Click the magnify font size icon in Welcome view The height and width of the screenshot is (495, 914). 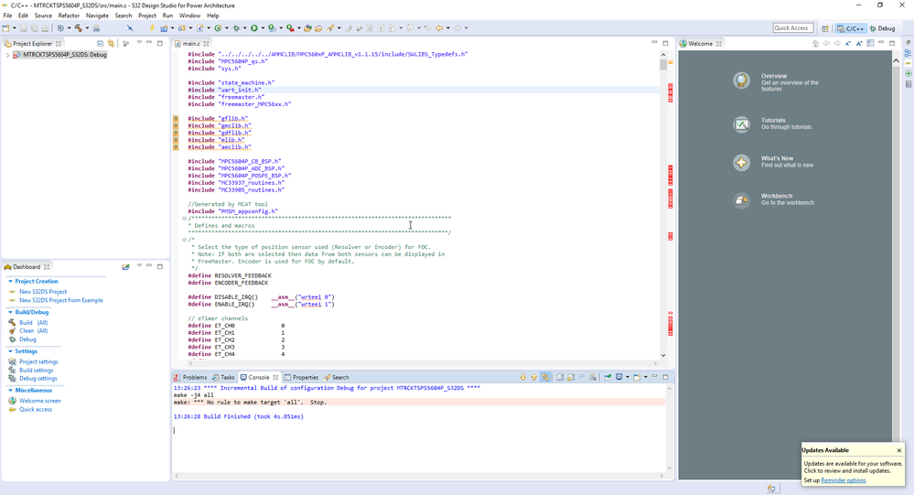[x=859, y=43]
